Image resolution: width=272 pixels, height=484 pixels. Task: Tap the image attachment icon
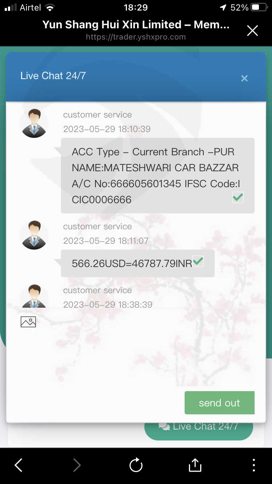(28, 322)
